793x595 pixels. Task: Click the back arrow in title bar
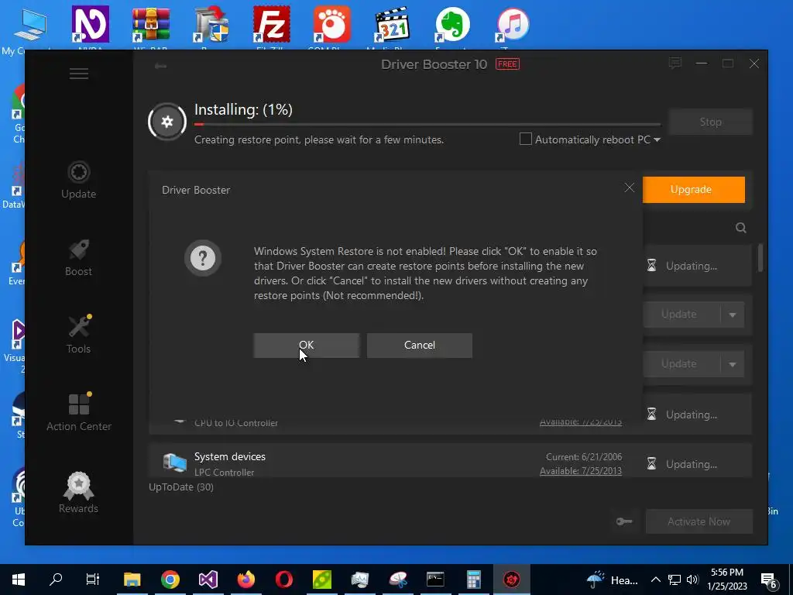click(x=160, y=66)
